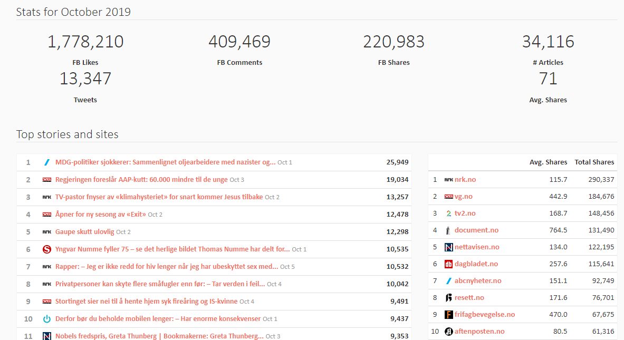This screenshot has width=624, height=340.
Task: Open the Nobels fredspris Greta Thunberg story
Action: 159,336
